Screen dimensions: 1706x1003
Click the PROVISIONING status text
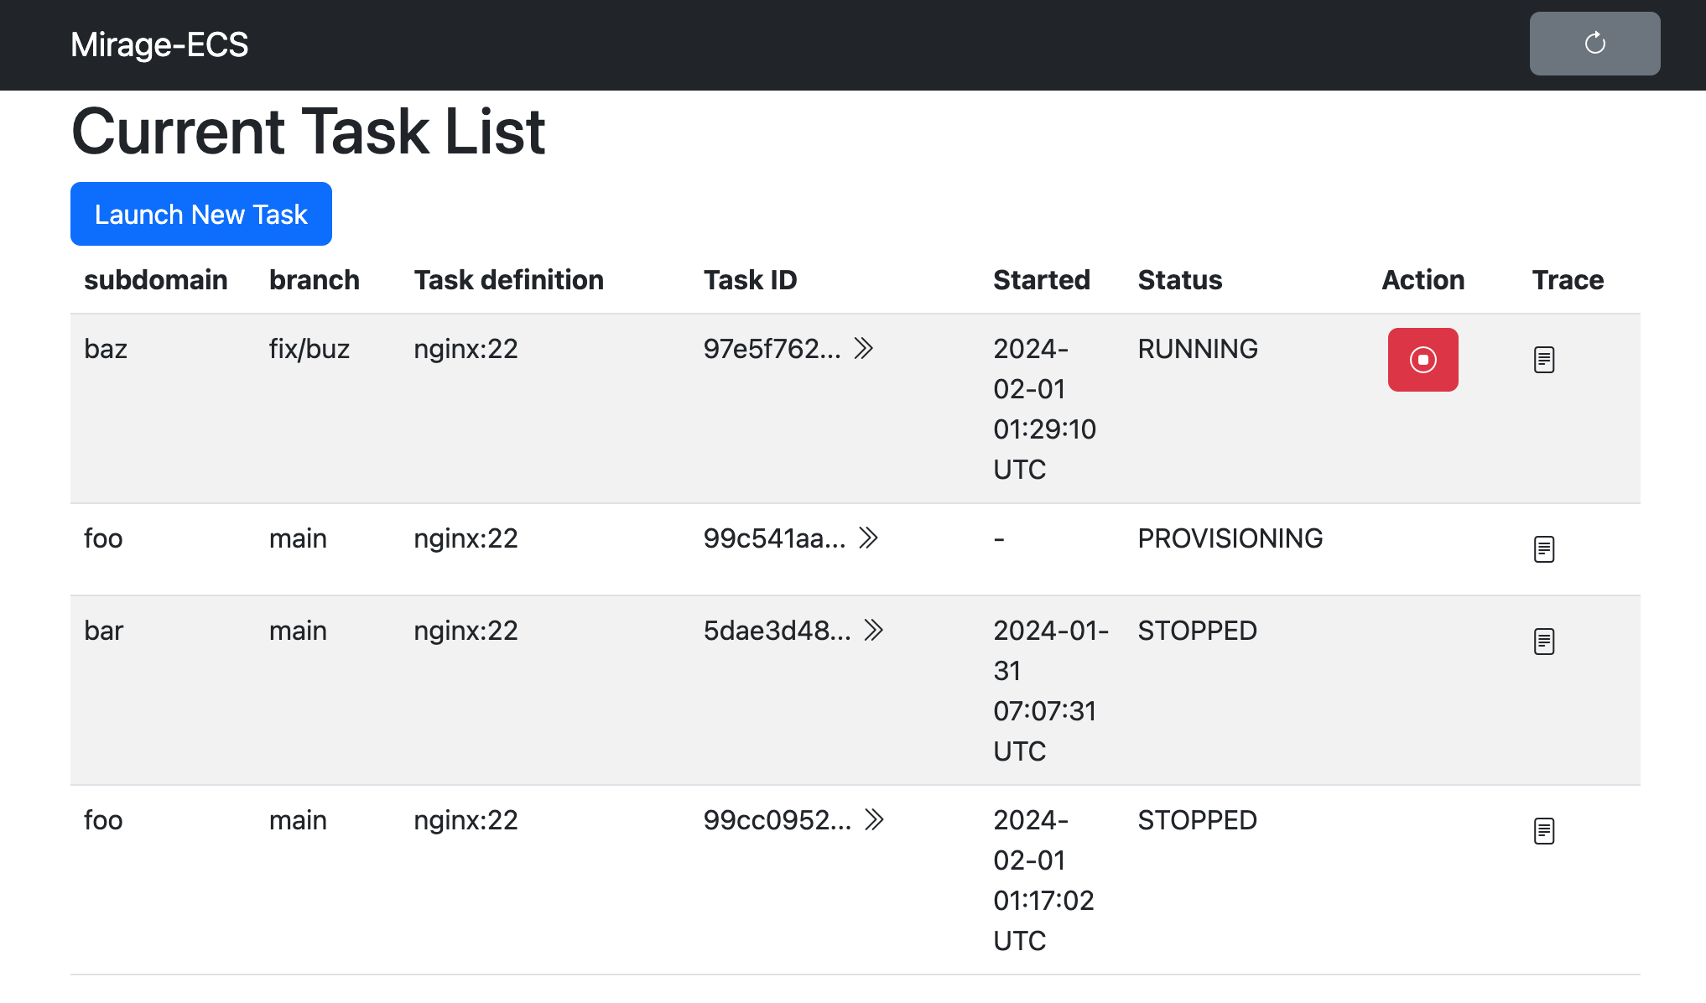pyautogui.click(x=1230, y=538)
